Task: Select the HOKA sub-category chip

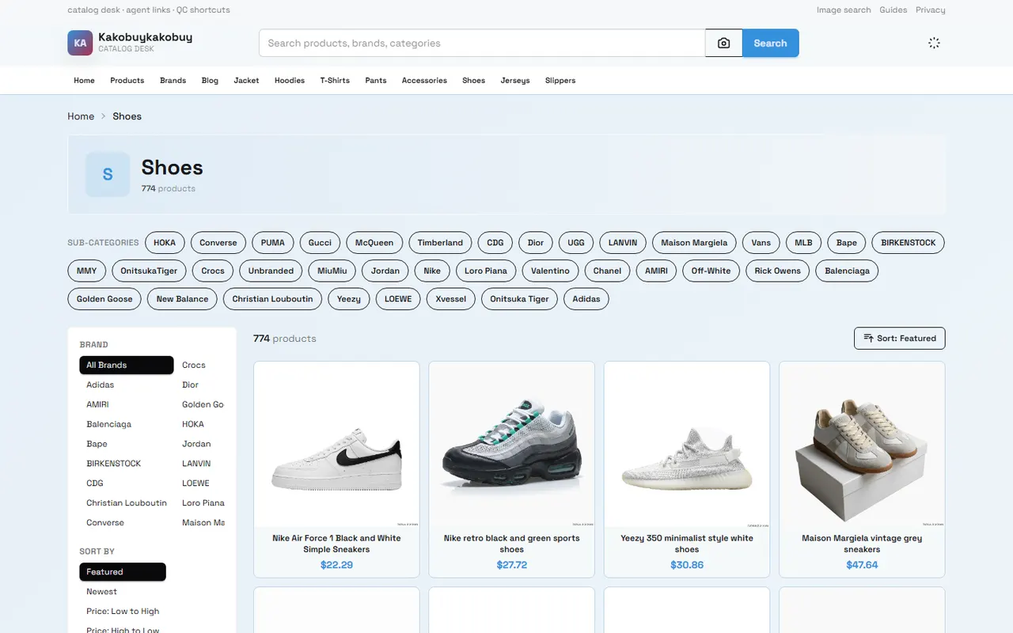Action: (x=165, y=243)
